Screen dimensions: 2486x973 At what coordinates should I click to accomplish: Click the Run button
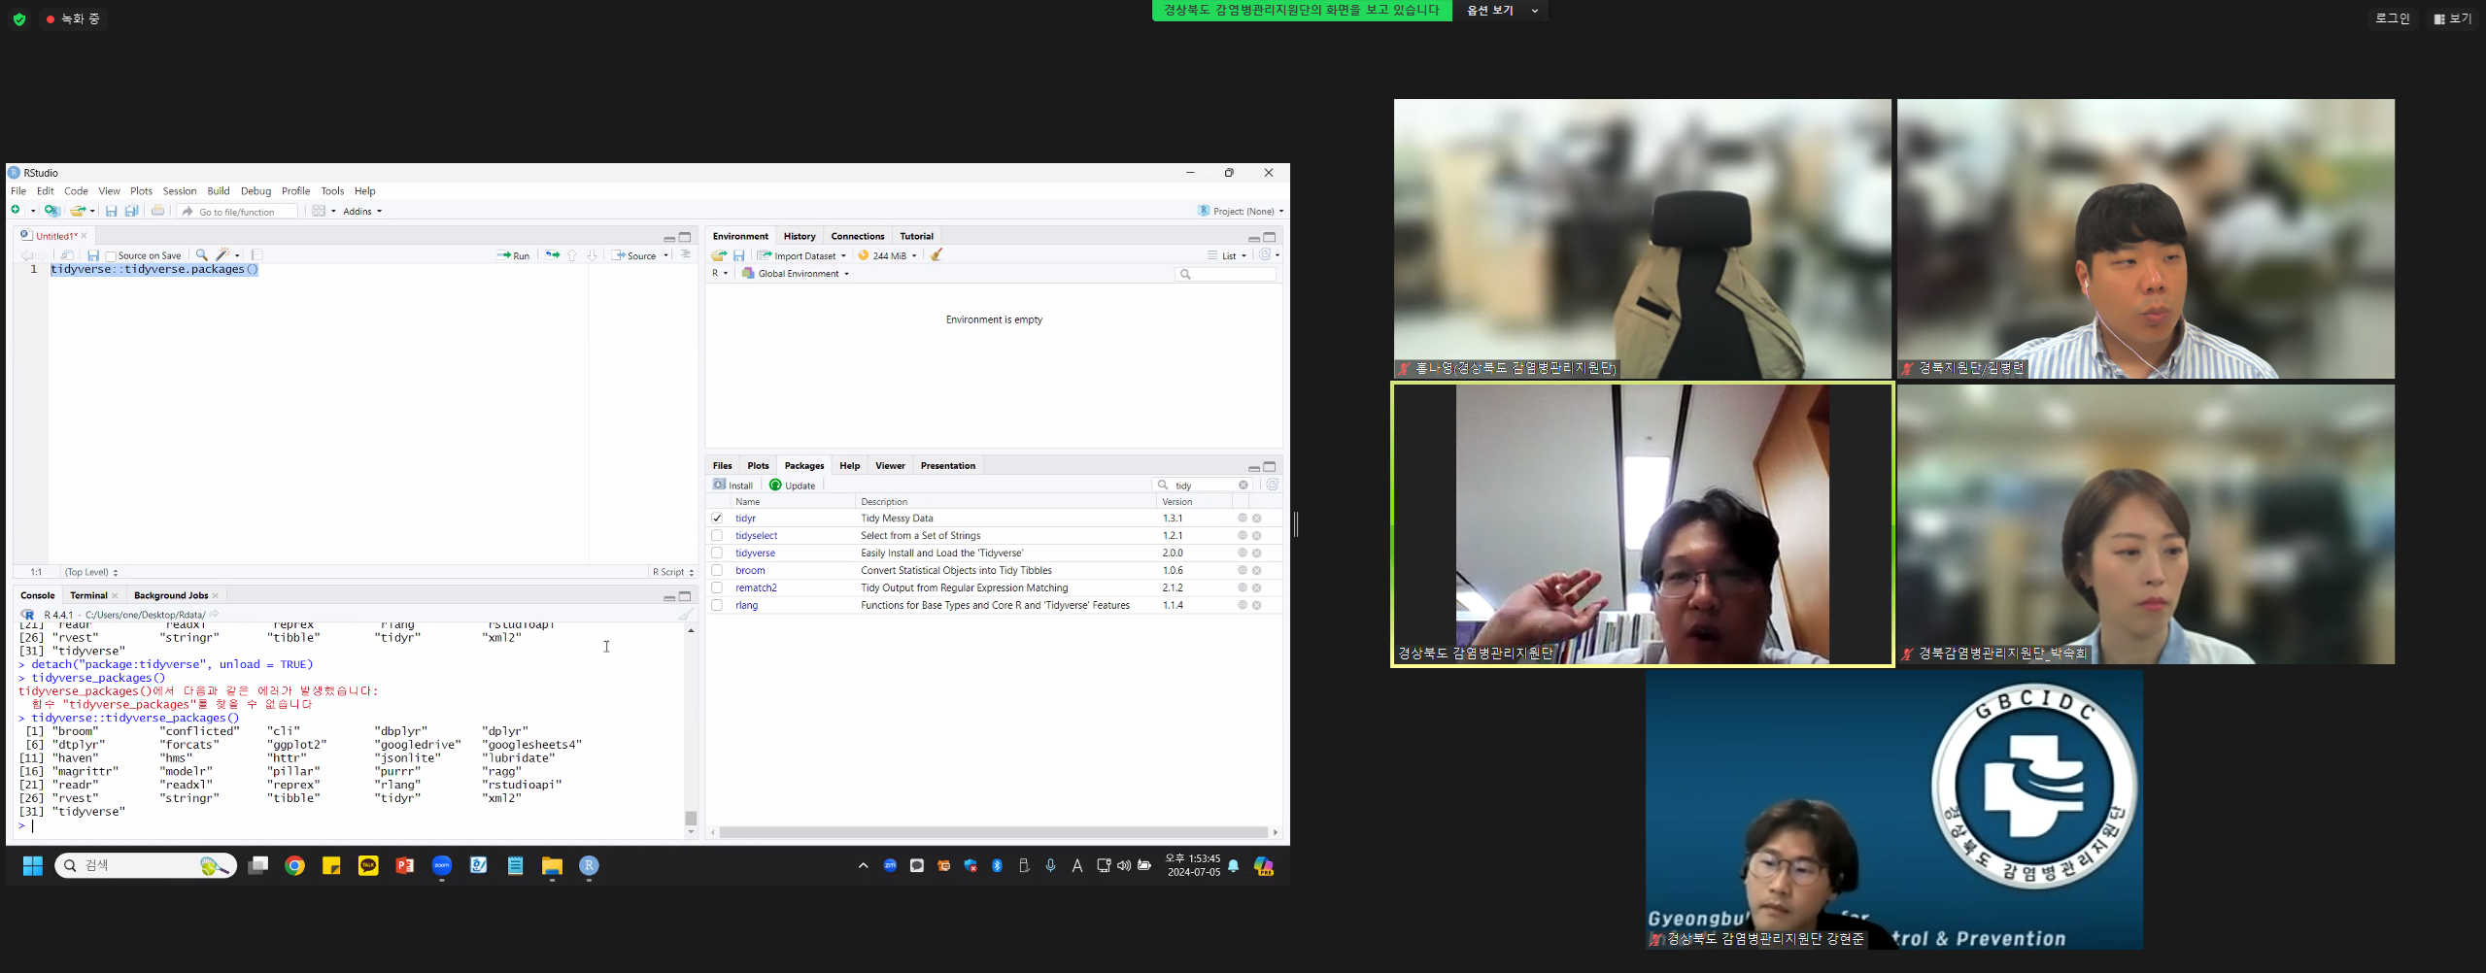point(513,256)
